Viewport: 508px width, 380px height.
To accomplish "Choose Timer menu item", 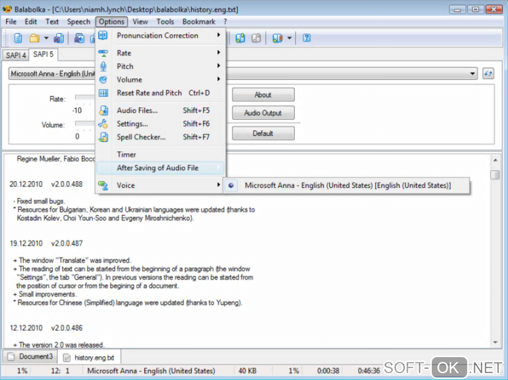I will [160, 154].
